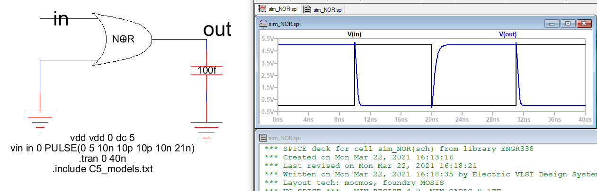Maximize the sim_NOR.spi waveform window
This screenshot has width=597, height=191.
(x=568, y=23)
